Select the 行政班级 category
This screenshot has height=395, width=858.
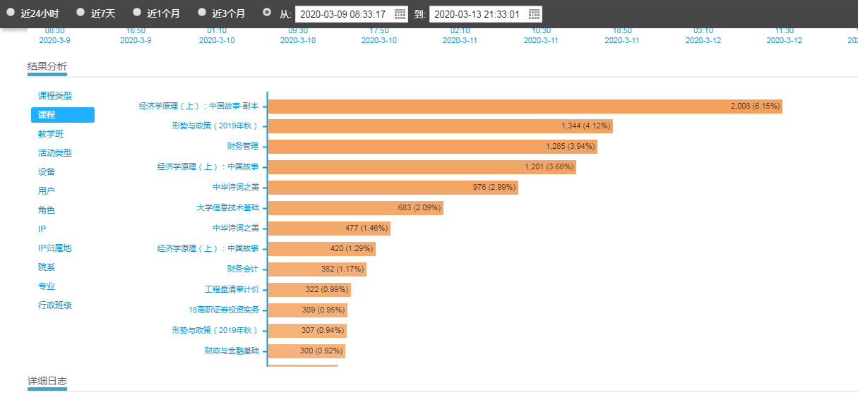[55, 305]
